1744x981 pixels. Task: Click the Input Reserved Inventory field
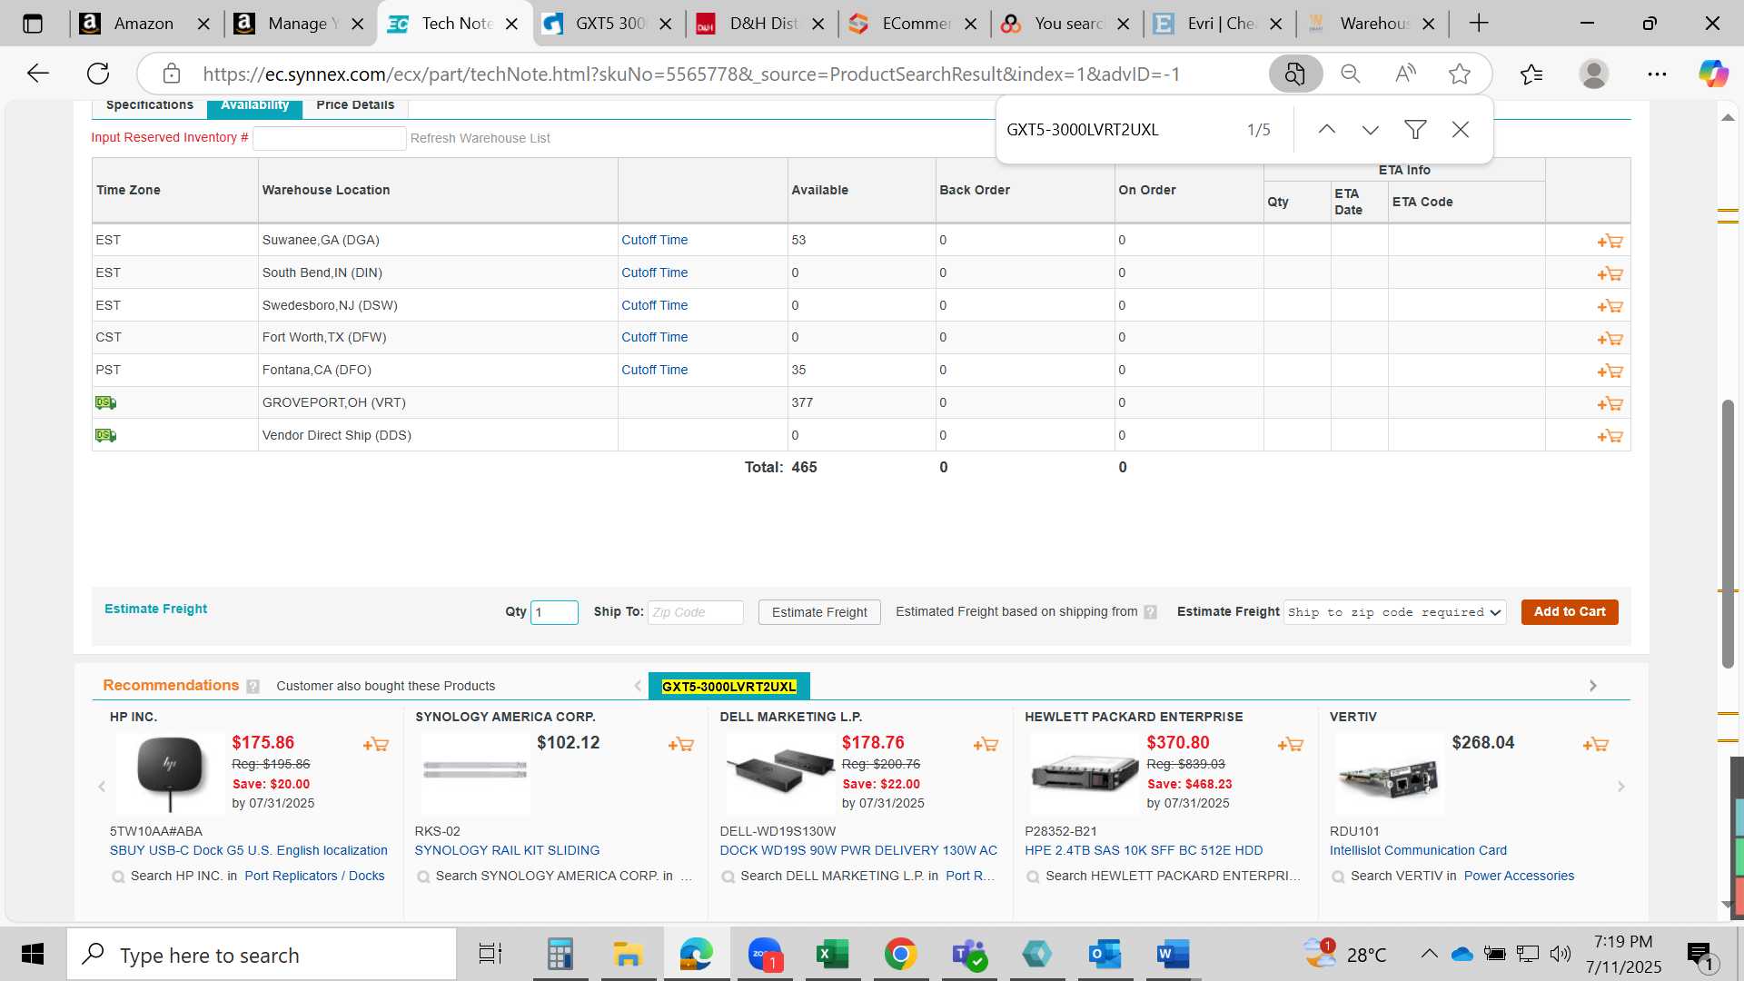click(329, 138)
